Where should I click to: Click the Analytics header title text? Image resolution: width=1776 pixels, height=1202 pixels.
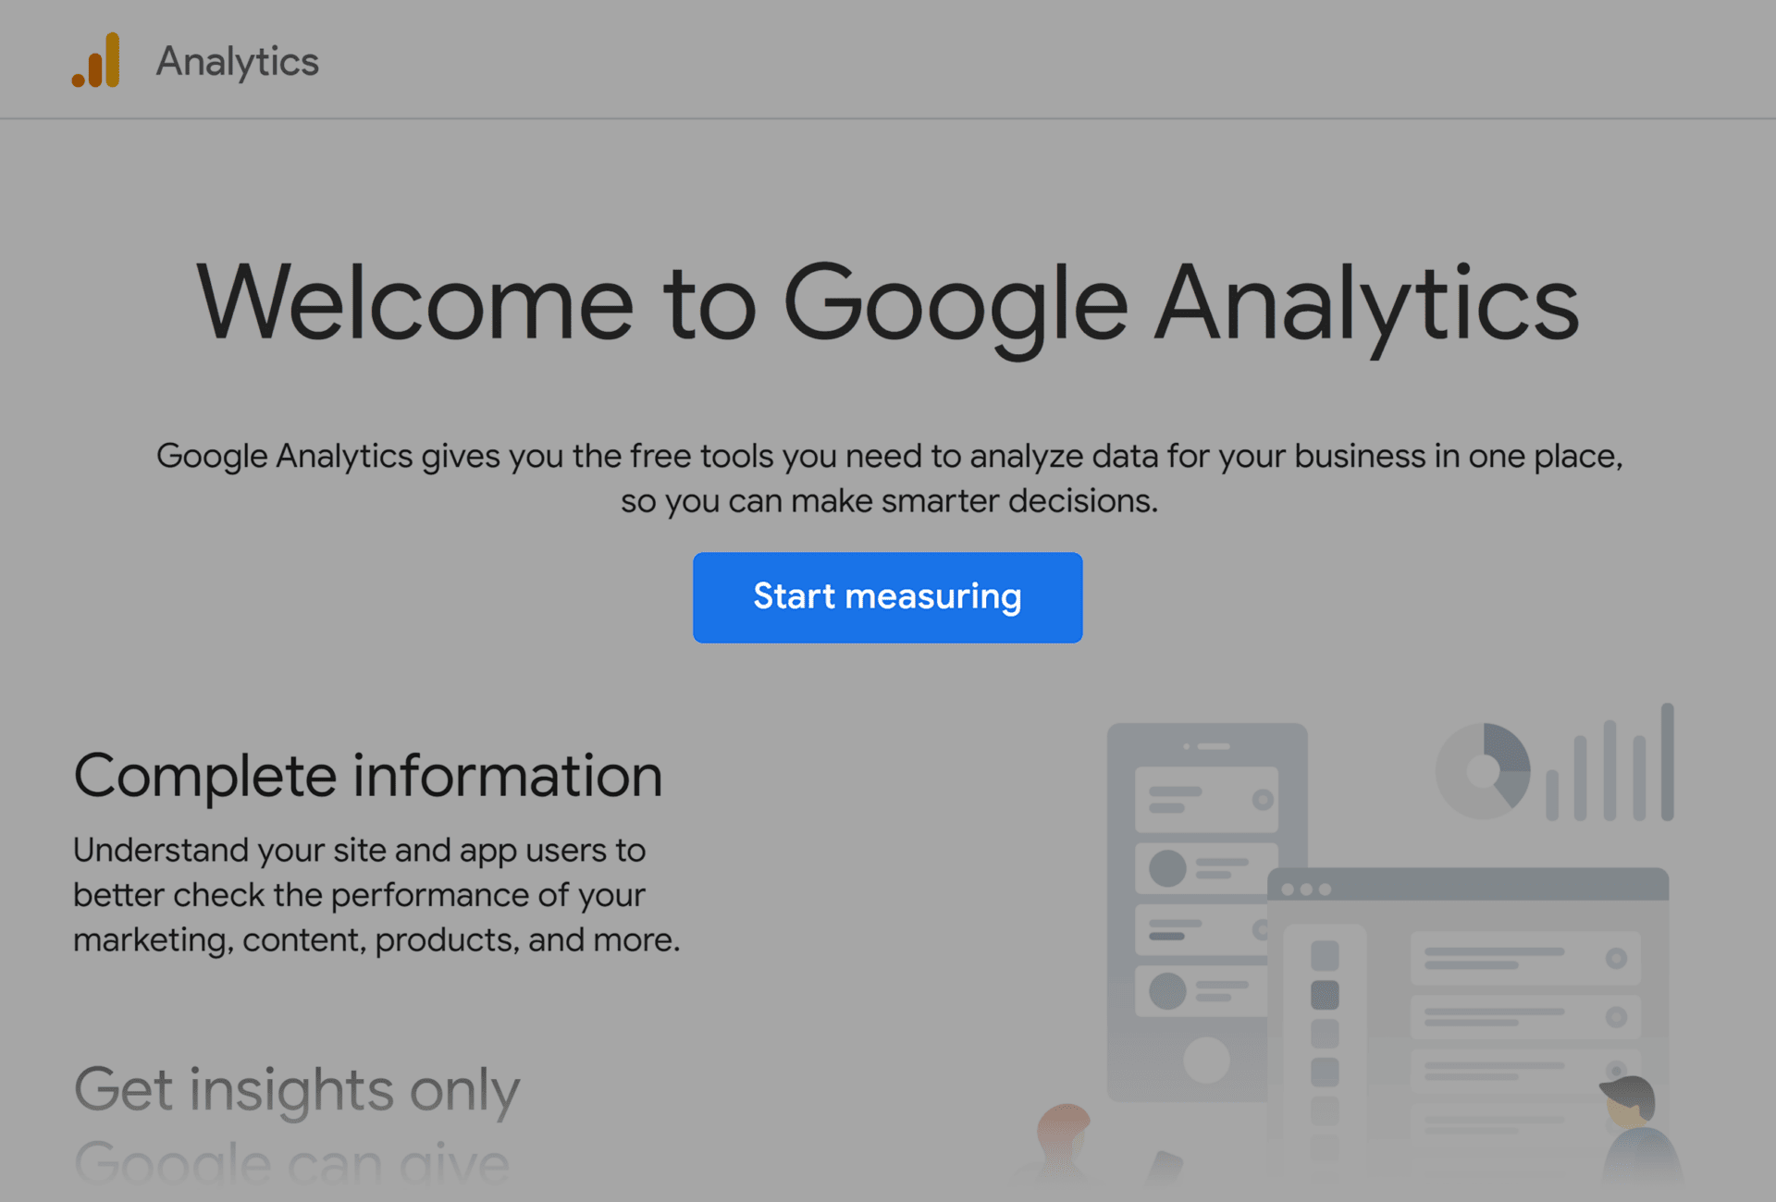click(x=237, y=62)
